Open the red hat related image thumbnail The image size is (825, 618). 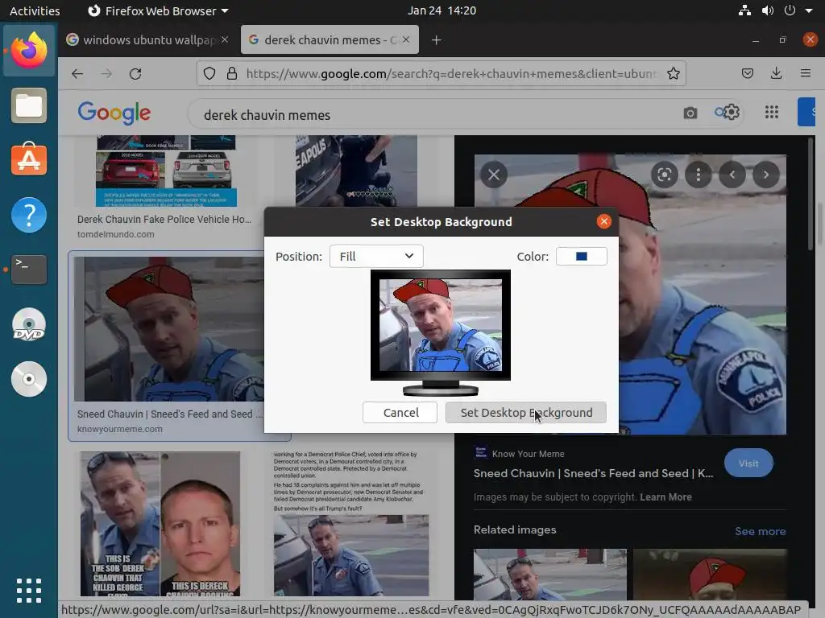[x=711, y=575]
